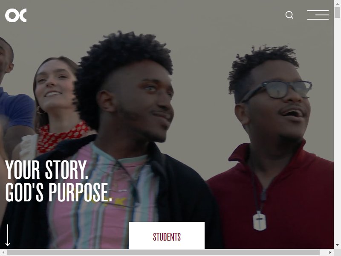Viewport: 341px width, 256px height.
Task: Click the 'GOD'S PURPOSE.' headline text
Action: [58, 192]
